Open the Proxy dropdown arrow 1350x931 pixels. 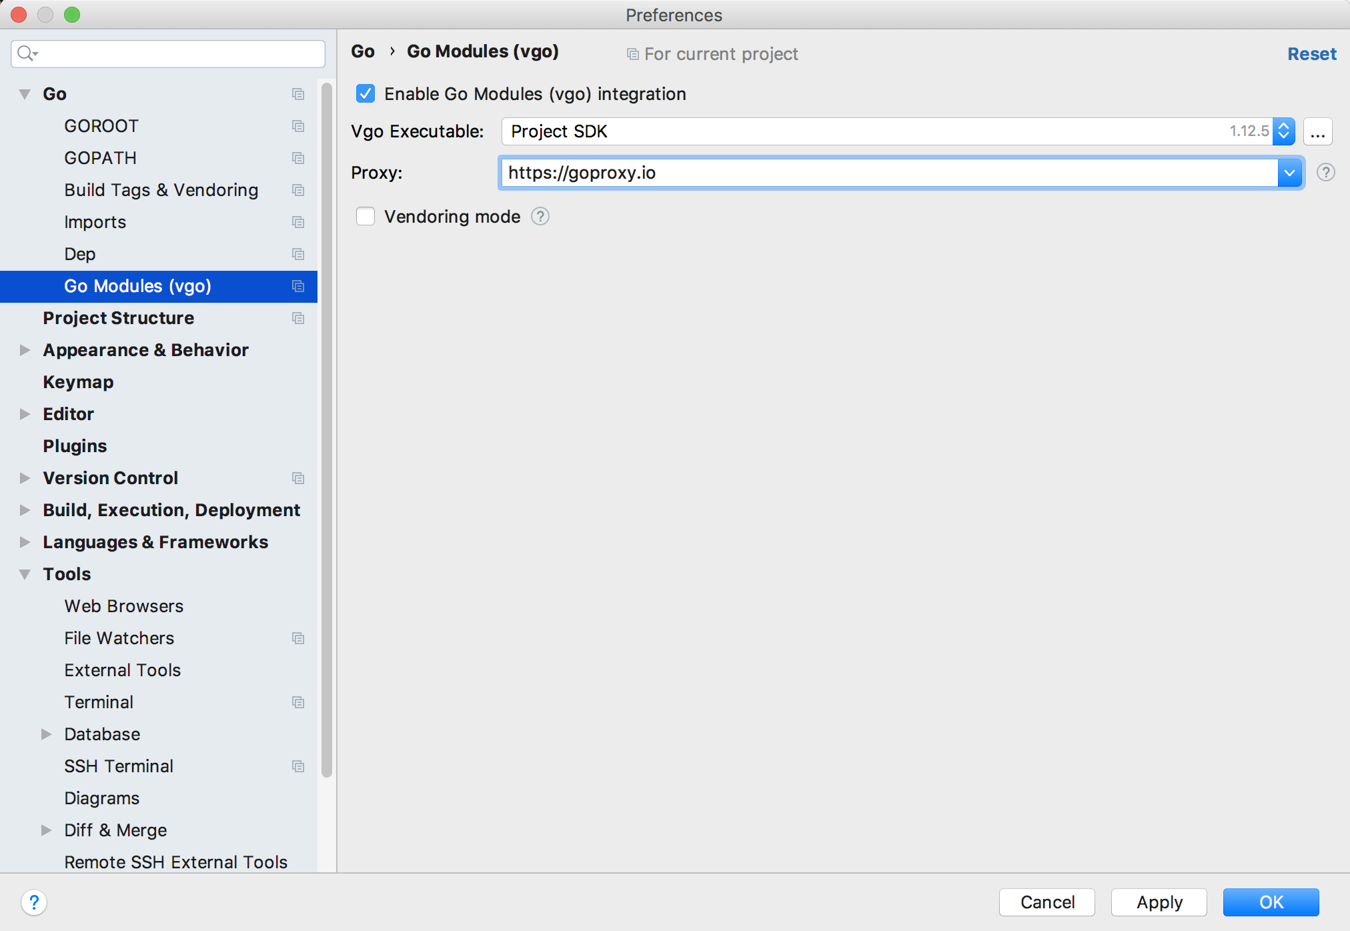(1289, 173)
